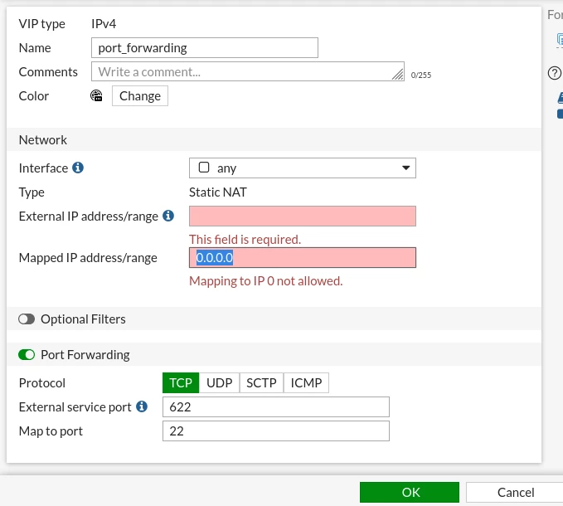Click the Interface info icon
Screen dimensions: 563x506
tap(78, 168)
